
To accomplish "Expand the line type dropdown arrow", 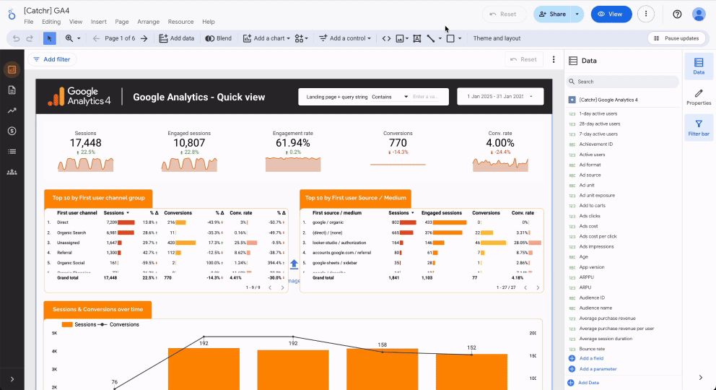I will point(440,38).
